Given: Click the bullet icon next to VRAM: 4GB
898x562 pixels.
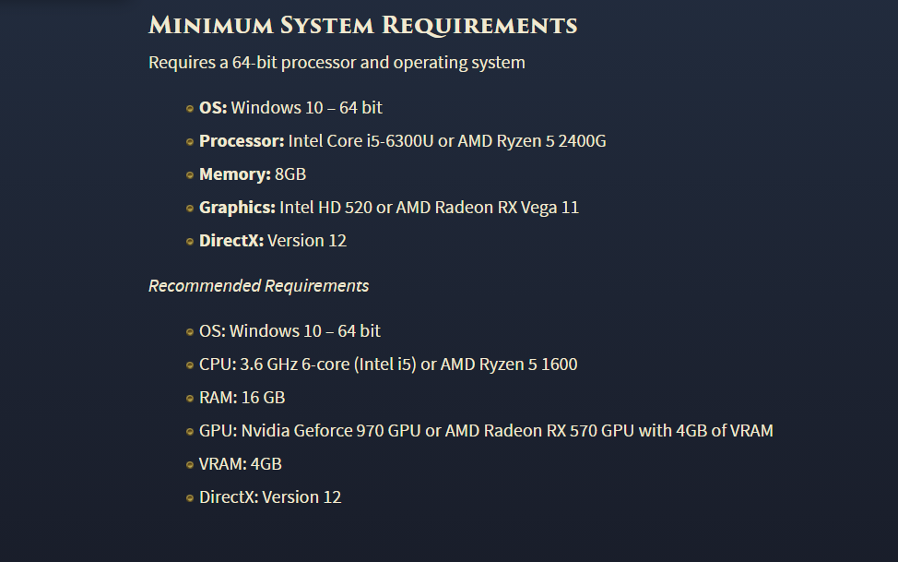Looking at the screenshot, I should [190, 465].
